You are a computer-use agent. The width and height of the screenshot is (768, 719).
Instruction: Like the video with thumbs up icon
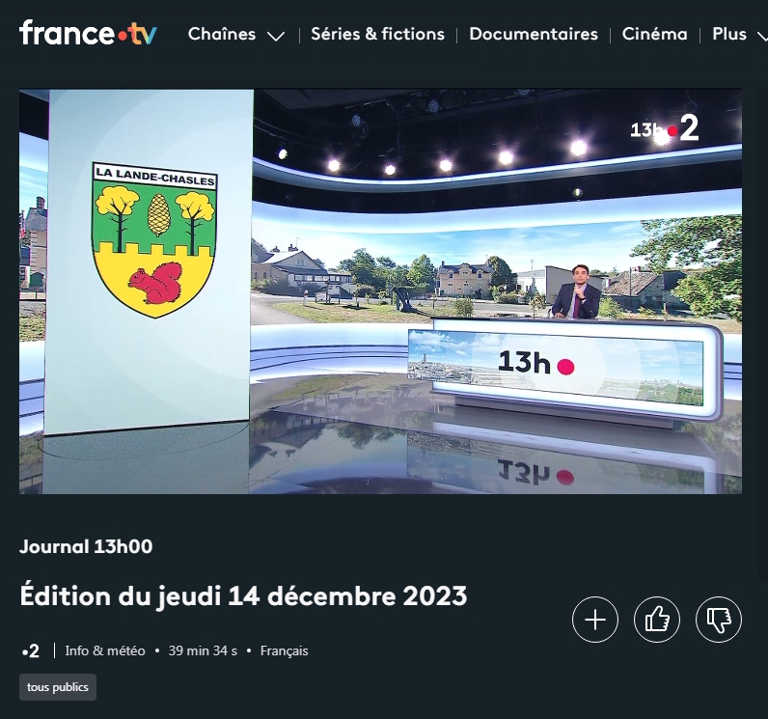coord(657,620)
